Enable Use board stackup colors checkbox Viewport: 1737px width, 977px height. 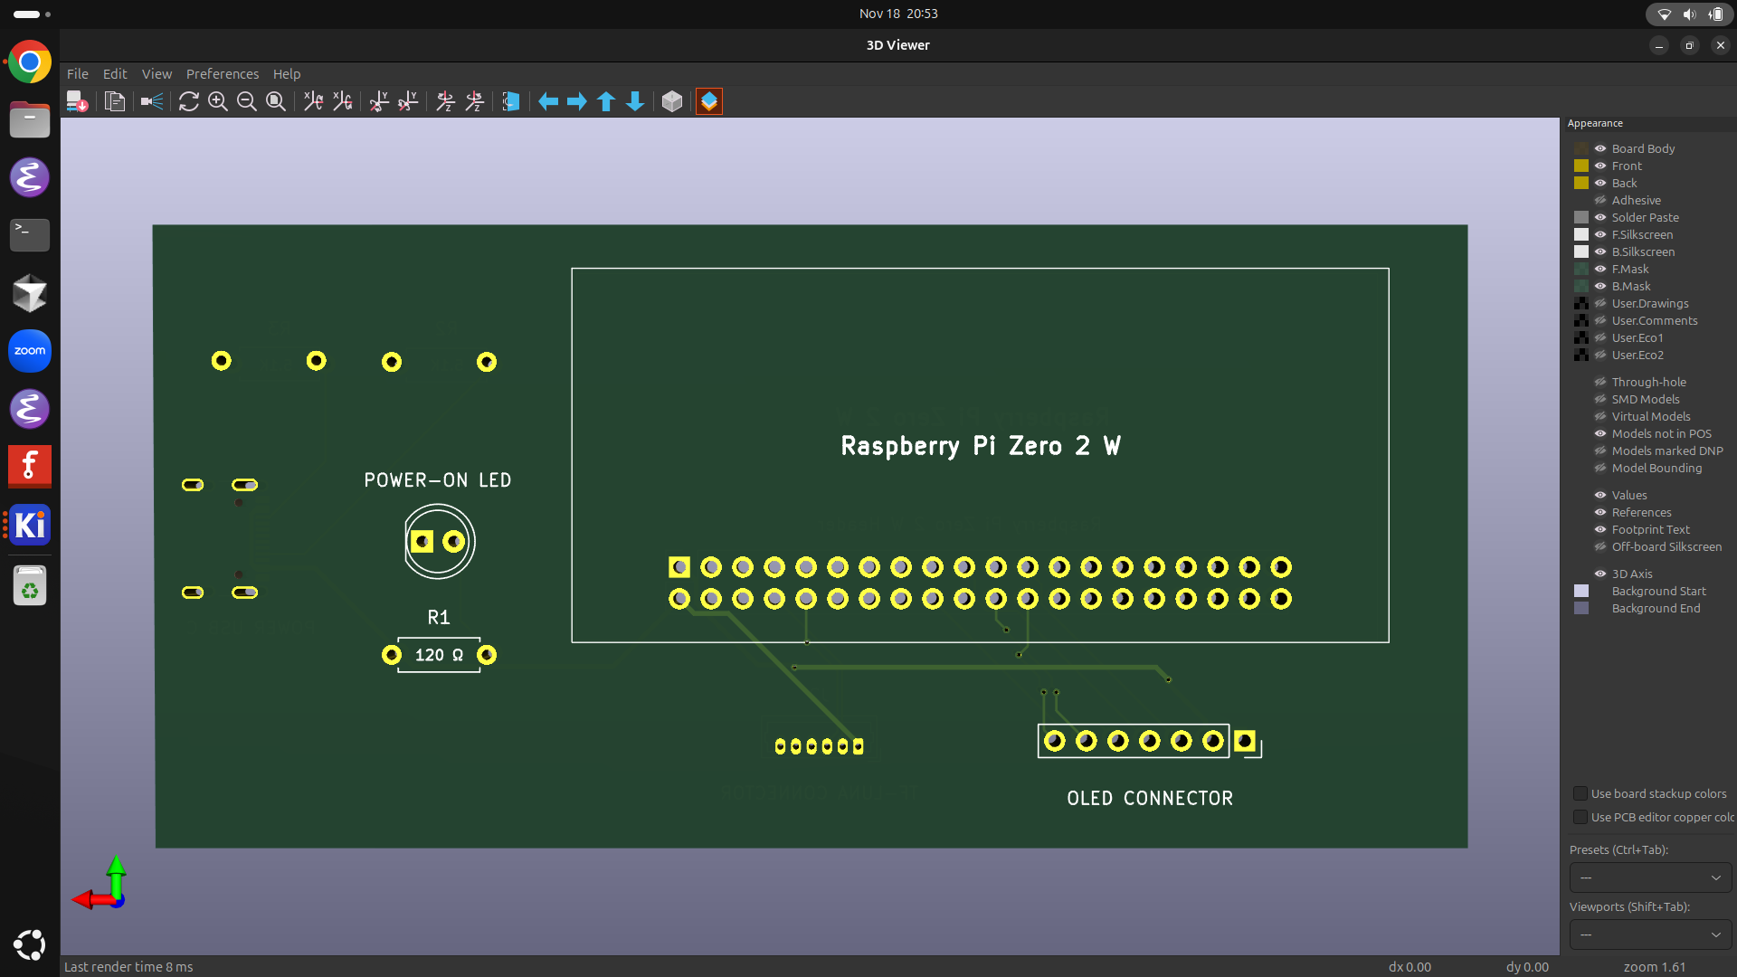click(1580, 793)
